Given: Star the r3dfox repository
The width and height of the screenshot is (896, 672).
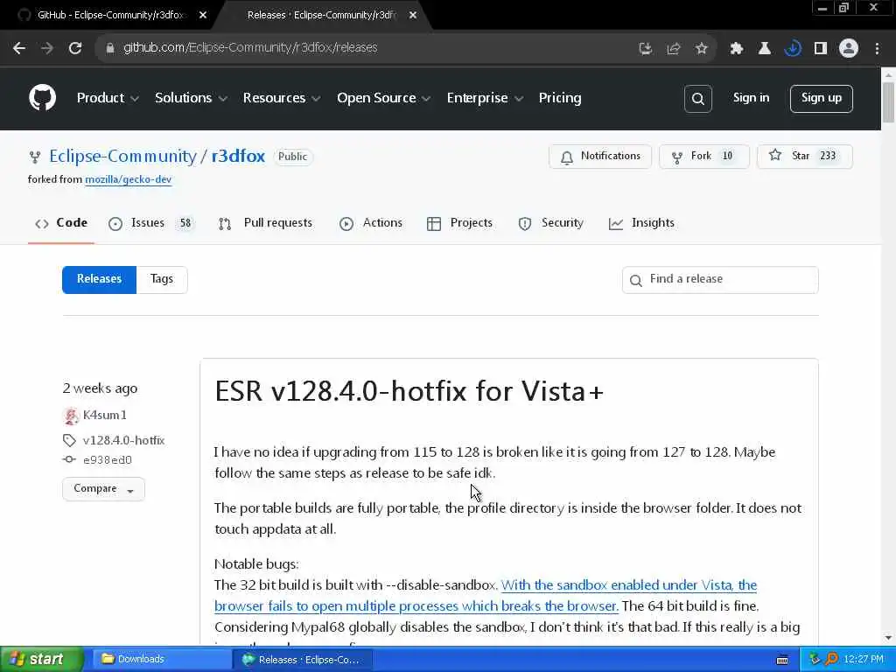Looking at the screenshot, I should [x=805, y=157].
